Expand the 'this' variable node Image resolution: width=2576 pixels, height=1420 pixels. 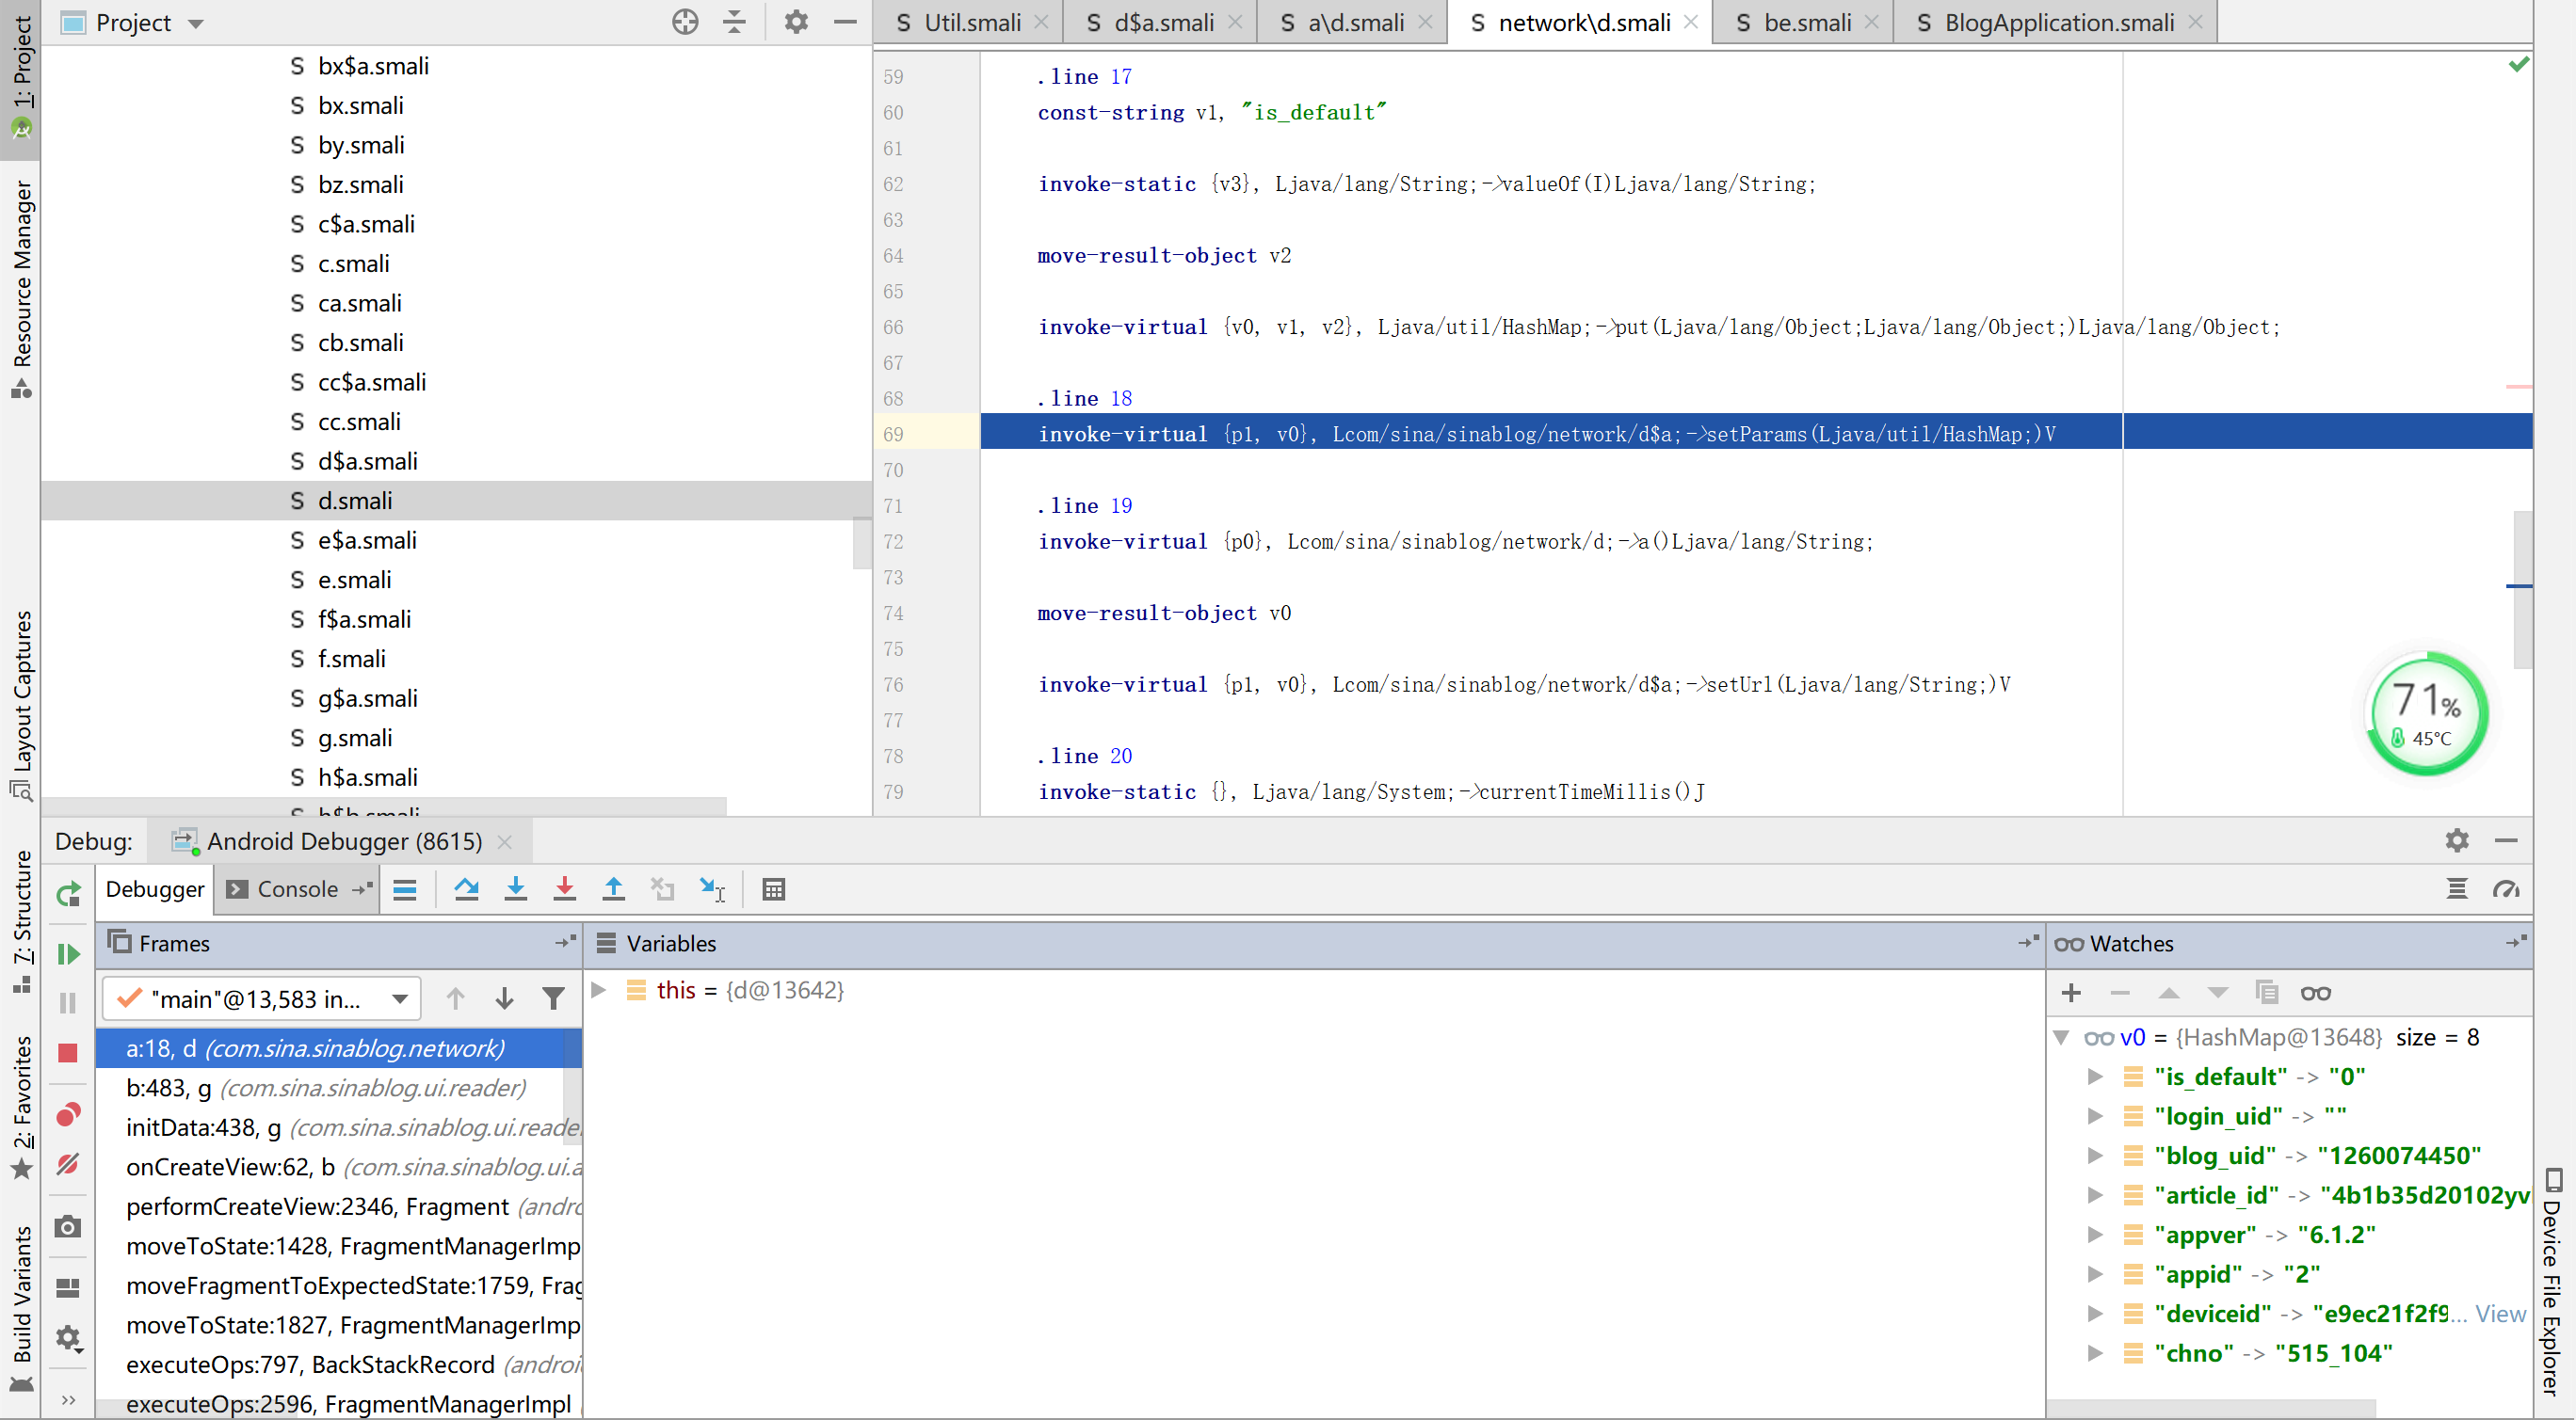(x=599, y=989)
